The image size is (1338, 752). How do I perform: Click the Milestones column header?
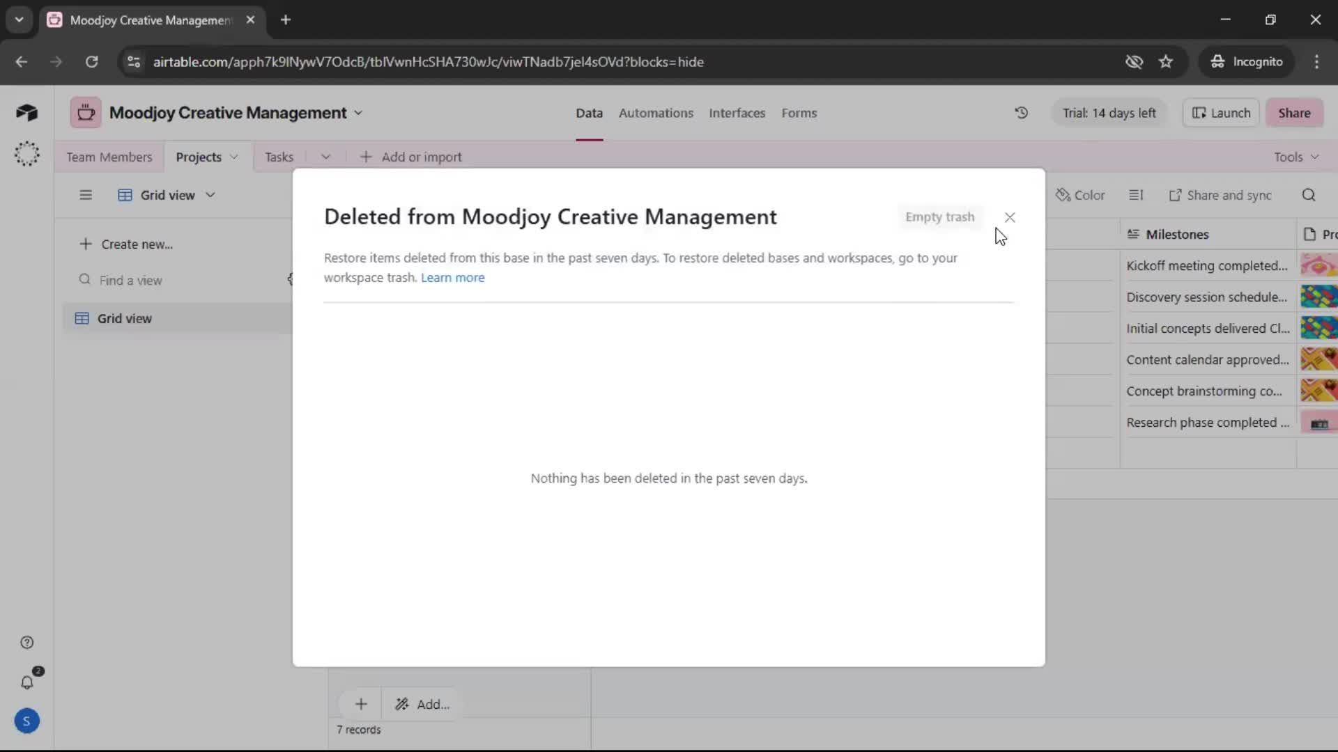pos(1208,235)
